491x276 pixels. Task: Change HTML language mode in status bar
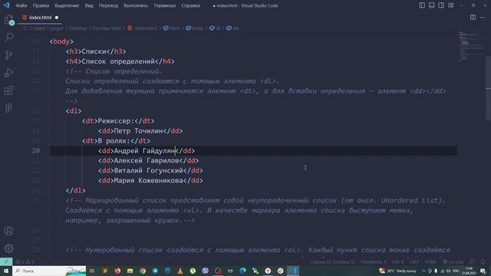point(430,261)
